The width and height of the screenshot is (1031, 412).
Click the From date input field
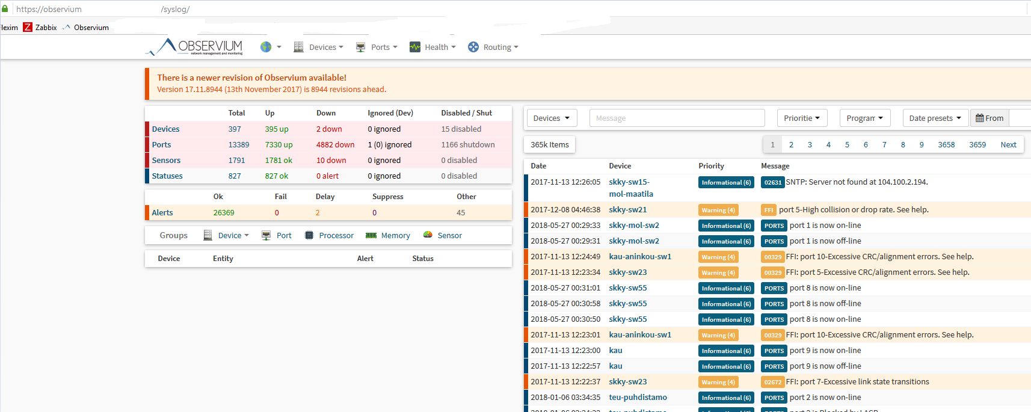point(1020,118)
